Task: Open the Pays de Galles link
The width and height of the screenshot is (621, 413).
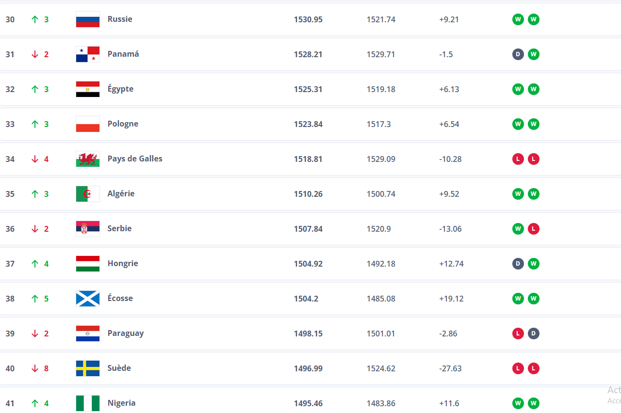Action: pyautogui.click(x=135, y=159)
